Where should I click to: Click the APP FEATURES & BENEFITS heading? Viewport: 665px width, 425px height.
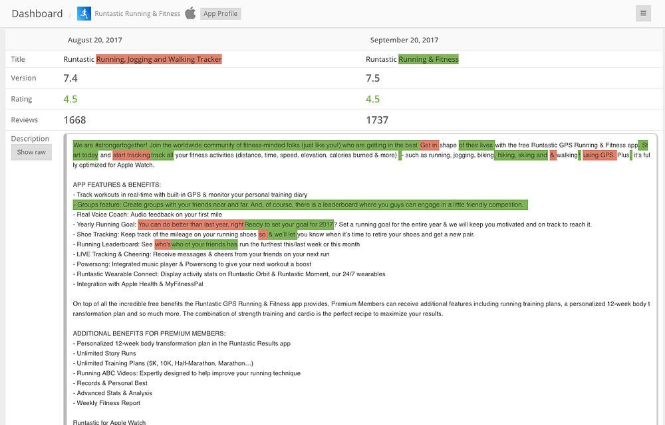click(x=116, y=185)
